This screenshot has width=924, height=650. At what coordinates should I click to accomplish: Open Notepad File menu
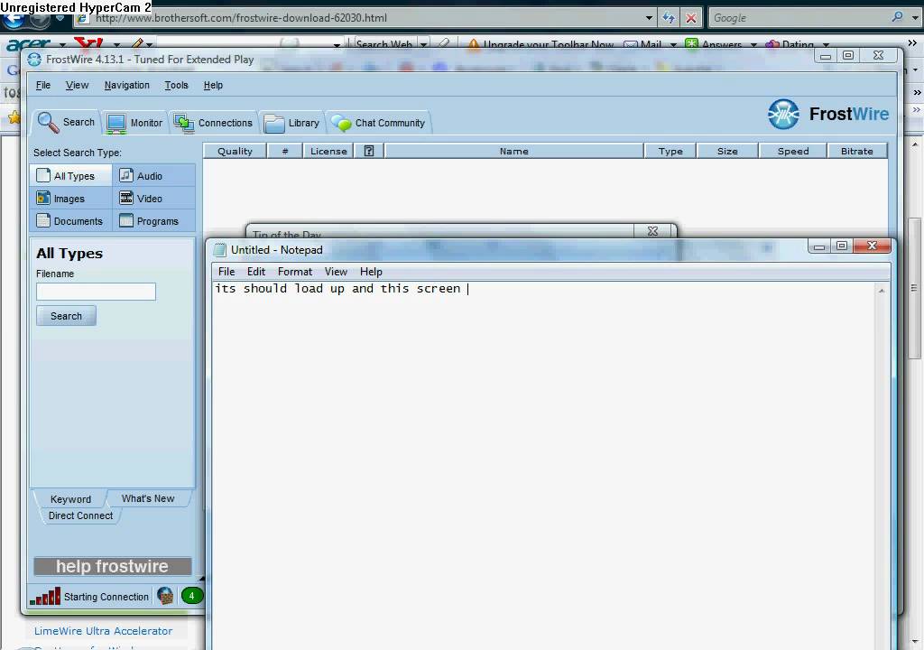point(226,272)
